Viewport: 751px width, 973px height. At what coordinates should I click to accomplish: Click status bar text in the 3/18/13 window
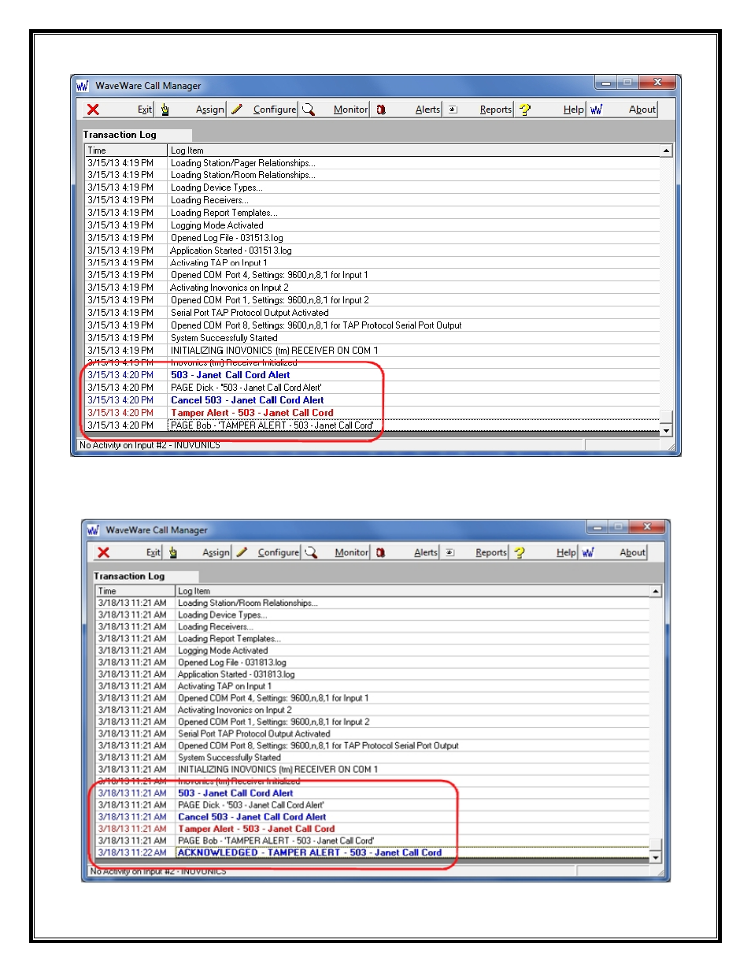[x=158, y=871]
